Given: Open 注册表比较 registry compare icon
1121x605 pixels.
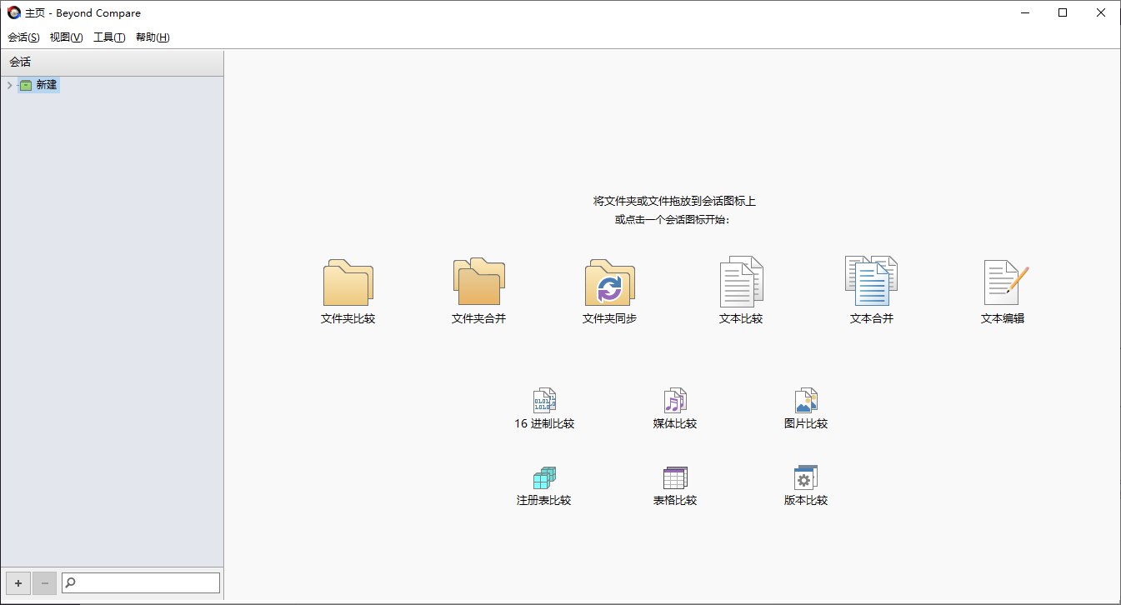Looking at the screenshot, I should coord(544,478).
